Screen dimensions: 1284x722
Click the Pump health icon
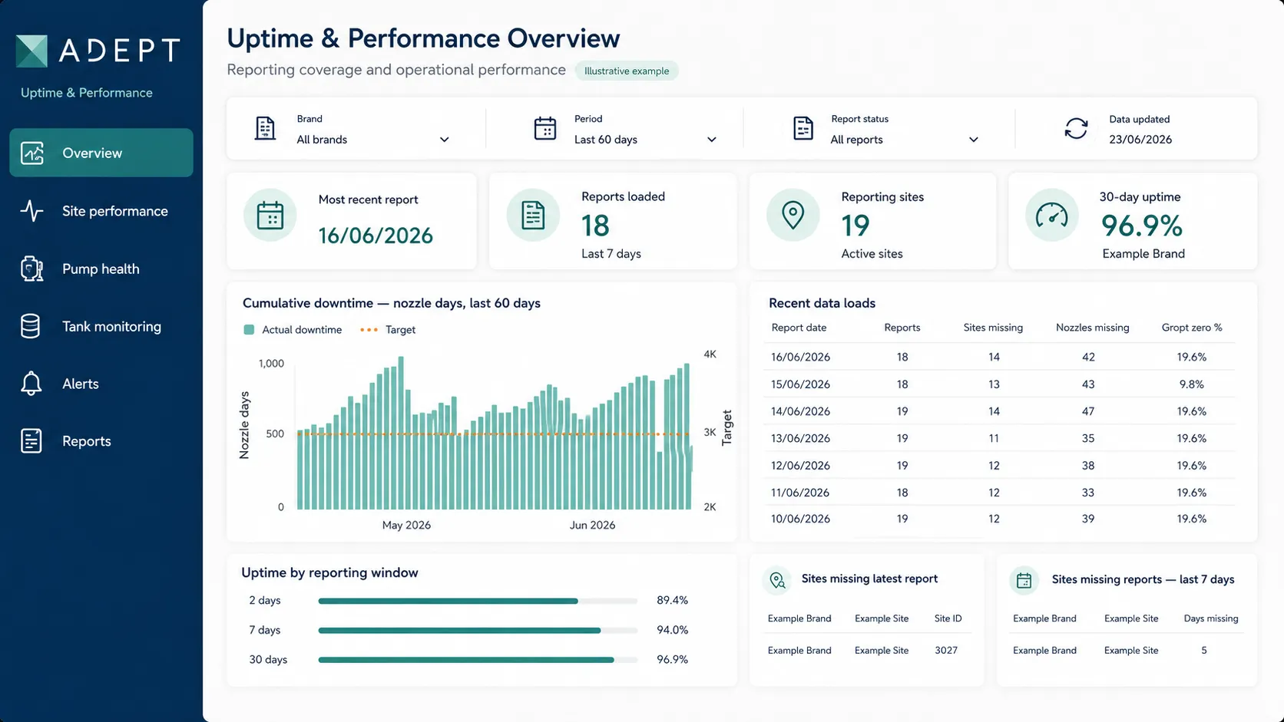pos(31,269)
